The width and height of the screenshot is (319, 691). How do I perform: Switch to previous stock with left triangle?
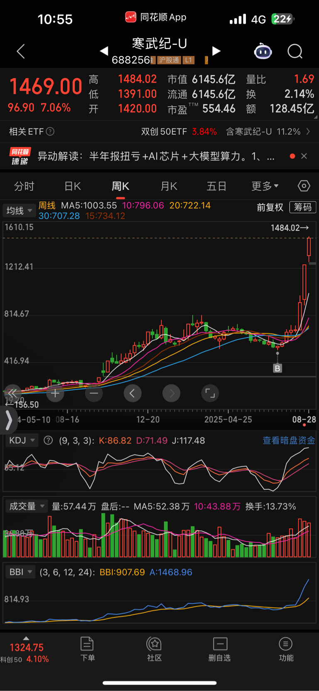(104, 51)
